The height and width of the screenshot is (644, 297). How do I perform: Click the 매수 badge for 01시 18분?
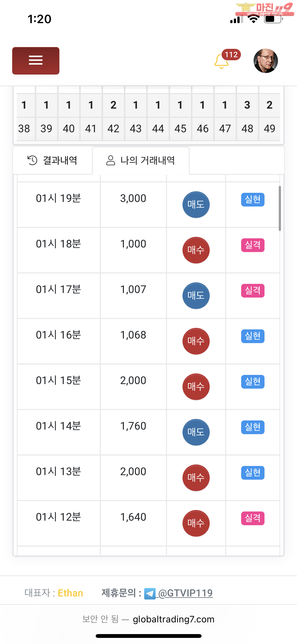click(196, 250)
